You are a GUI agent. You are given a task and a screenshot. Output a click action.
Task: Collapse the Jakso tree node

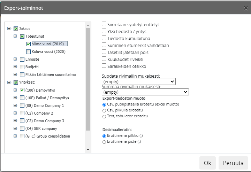click(x=9, y=29)
